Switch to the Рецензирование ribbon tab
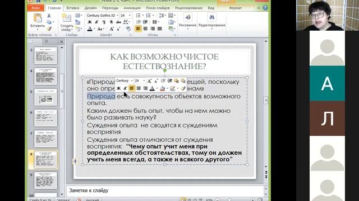This screenshot has height=201, width=359. point(188,8)
